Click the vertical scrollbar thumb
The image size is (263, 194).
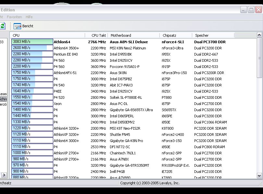point(259,58)
